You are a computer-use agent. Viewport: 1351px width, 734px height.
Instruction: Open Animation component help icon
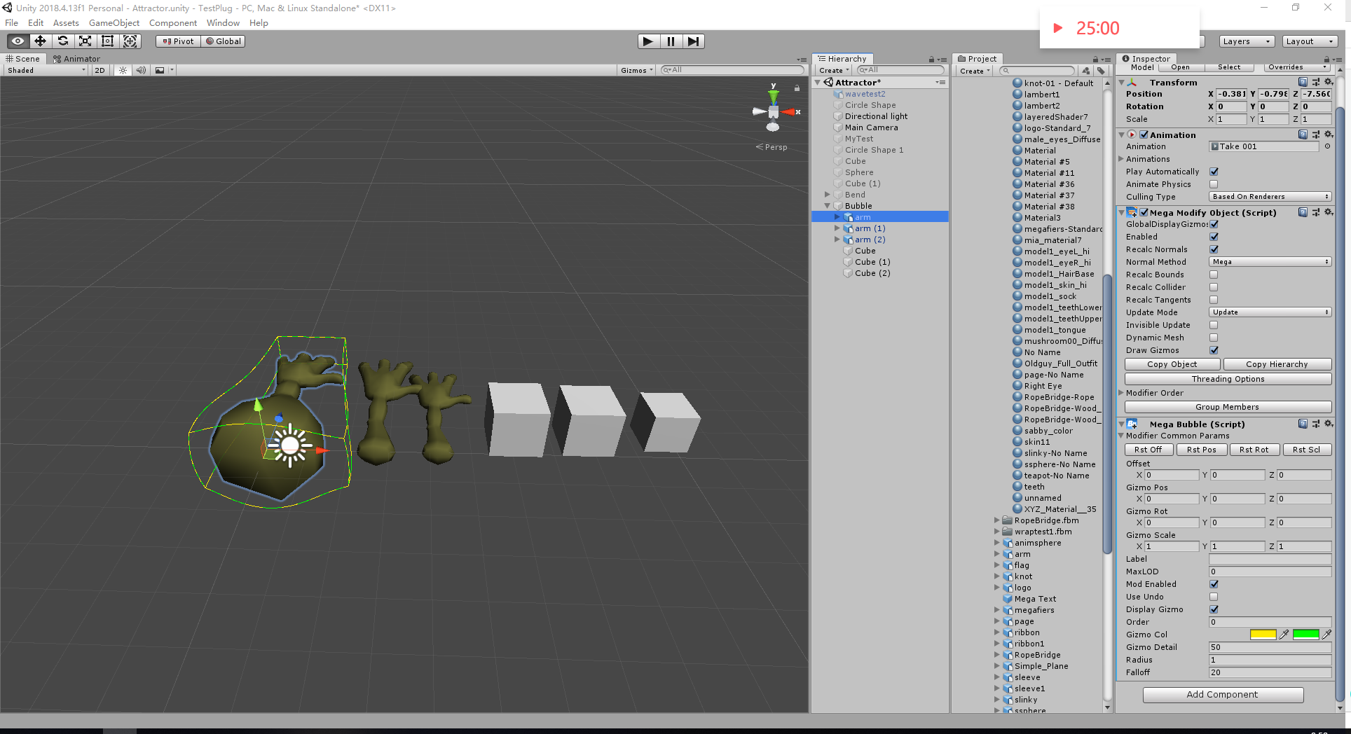(1303, 134)
